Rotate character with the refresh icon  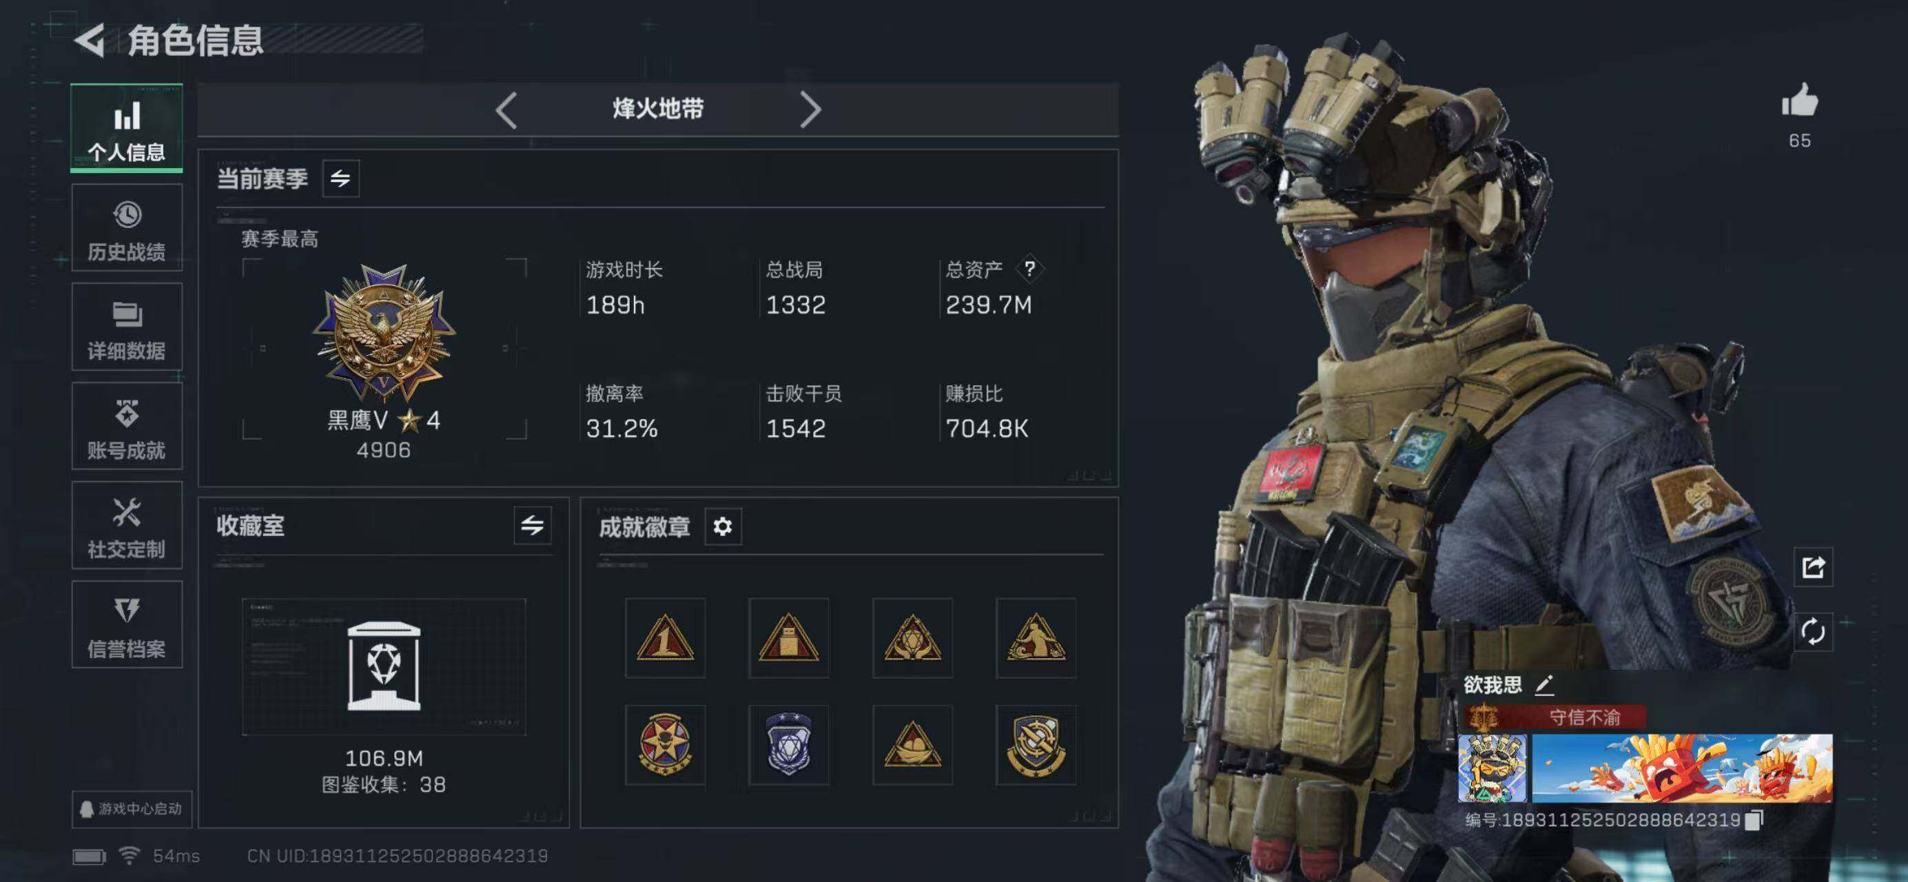[1813, 632]
